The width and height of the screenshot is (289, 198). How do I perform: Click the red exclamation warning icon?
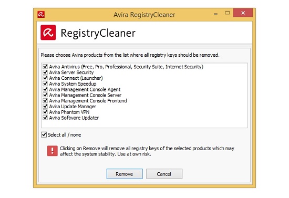click(x=53, y=151)
